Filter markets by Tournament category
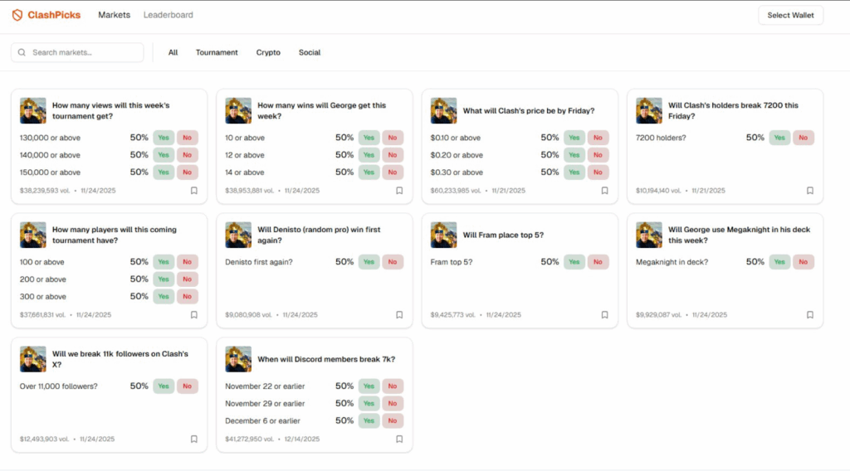Screen dimensions: 850x471 [x=217, y=52]
